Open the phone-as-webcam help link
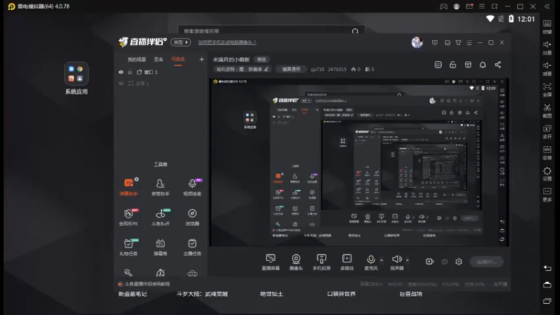Screen dimensions: 560x315 [x=227, y=42]
